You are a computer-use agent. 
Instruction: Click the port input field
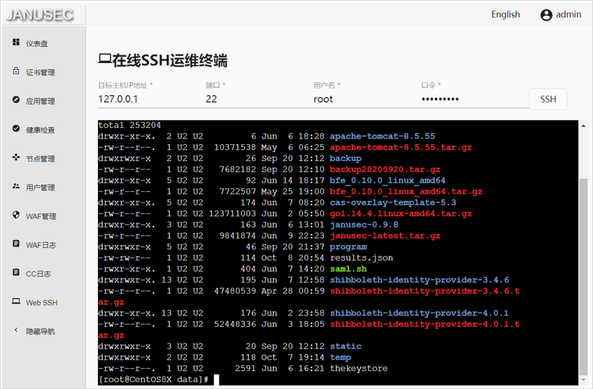pos(254,99)
